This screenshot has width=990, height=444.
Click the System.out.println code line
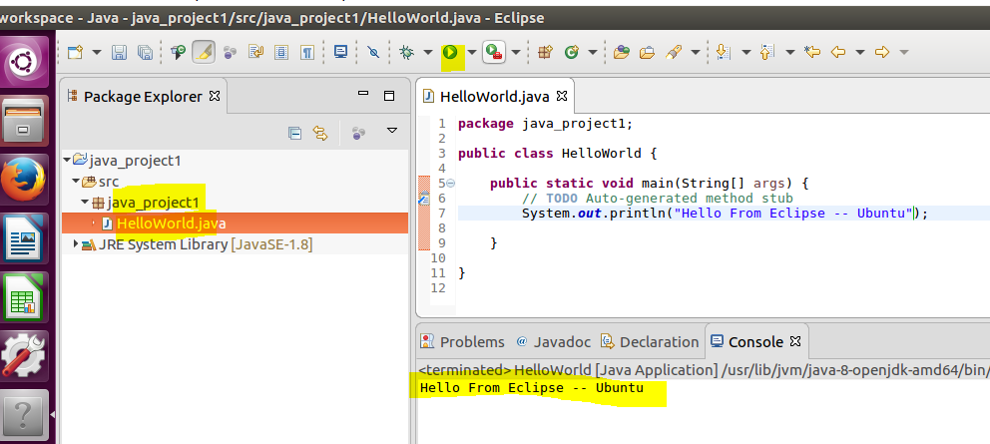[725, 213]
